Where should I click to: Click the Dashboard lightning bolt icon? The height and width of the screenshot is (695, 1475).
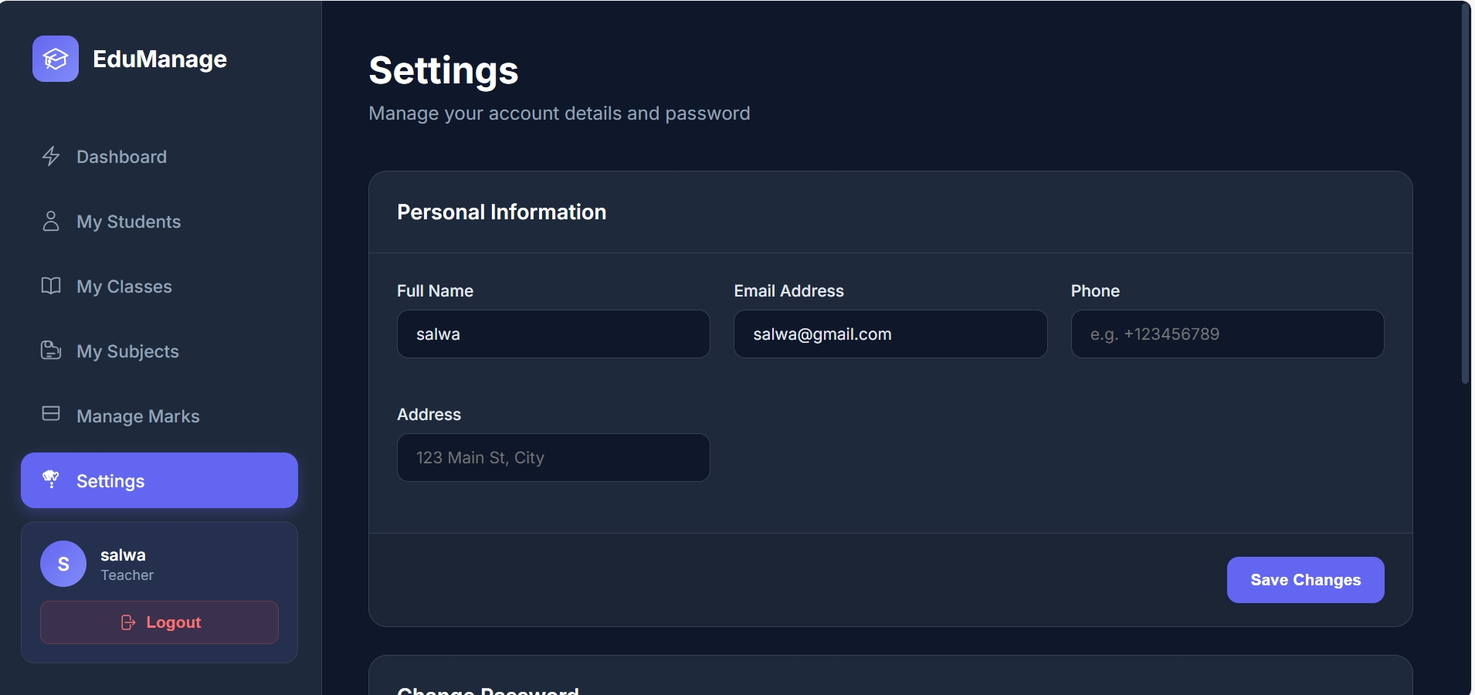[x=51, y=157]
